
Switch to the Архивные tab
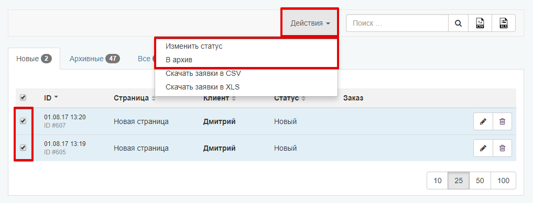[95, 59]
